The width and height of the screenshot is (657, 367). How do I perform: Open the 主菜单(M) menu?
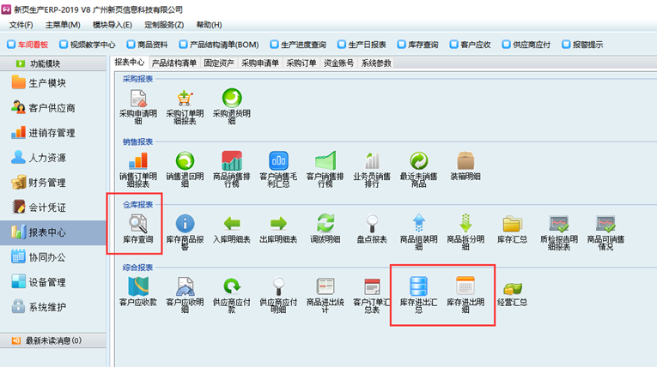(x=63, y=25)
